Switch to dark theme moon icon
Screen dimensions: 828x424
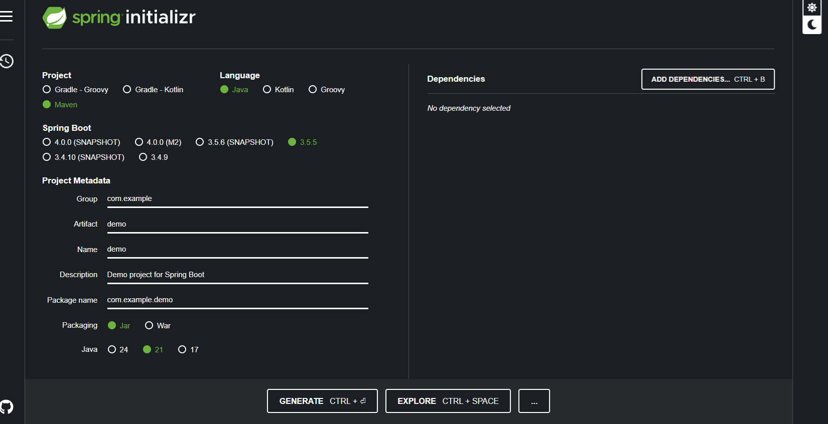pos(812,25)
